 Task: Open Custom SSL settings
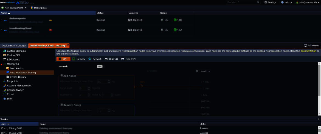coord(13,55)
